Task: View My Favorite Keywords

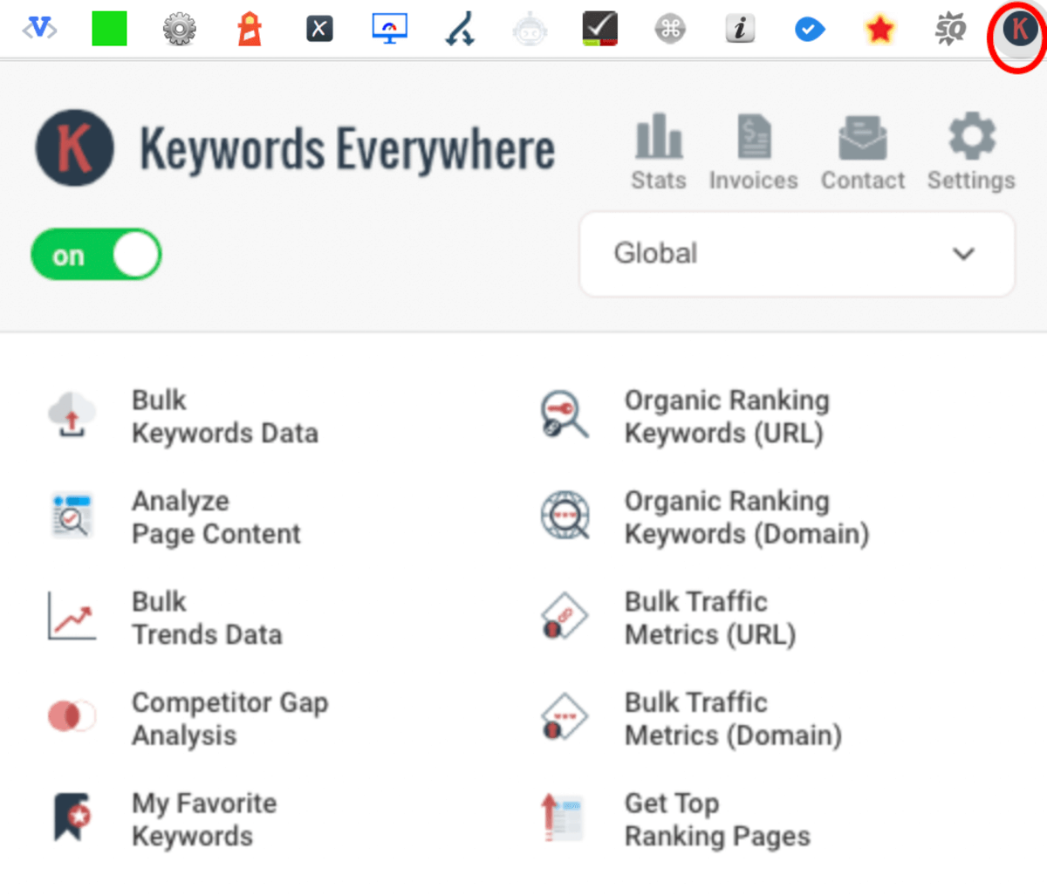Action: point(204,818)
